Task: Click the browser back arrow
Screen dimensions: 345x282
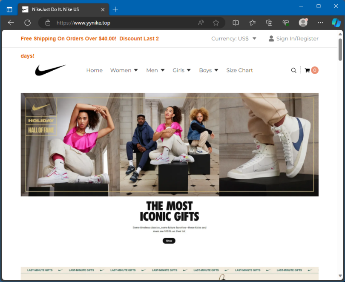Action: (11, 23)
